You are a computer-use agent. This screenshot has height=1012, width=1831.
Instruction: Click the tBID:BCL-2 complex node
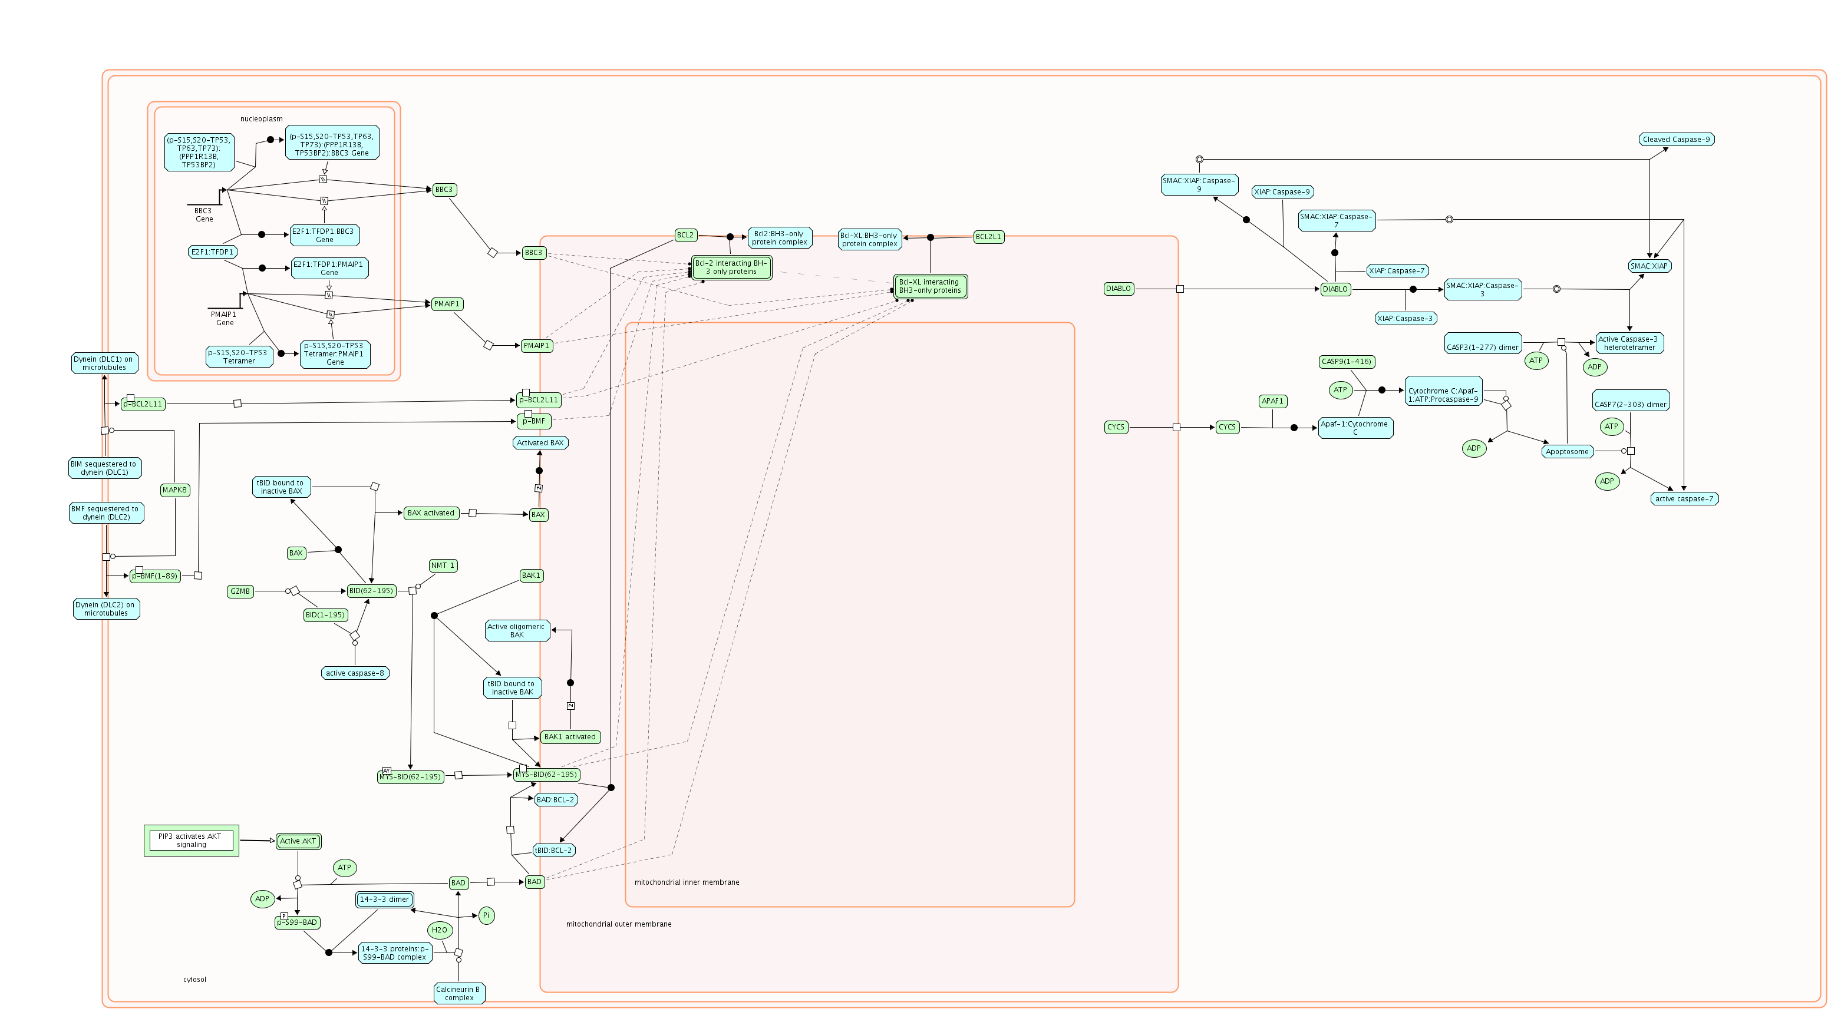[x=554, y=850]
